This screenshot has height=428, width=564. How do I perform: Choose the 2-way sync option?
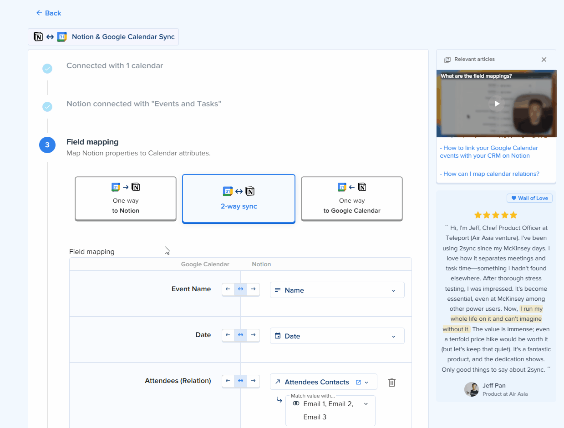click(239, 199)
